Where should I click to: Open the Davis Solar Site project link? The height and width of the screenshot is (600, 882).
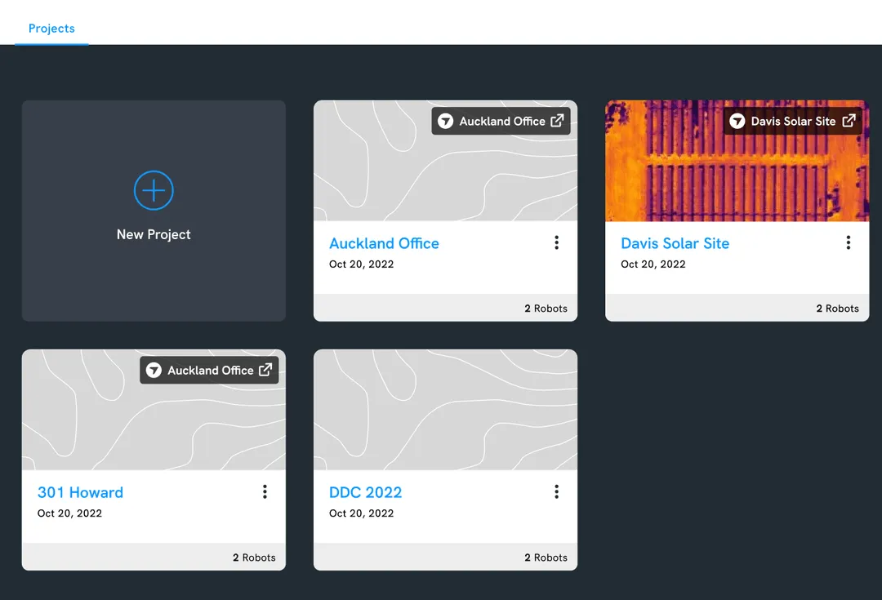[x=675, y=242]
